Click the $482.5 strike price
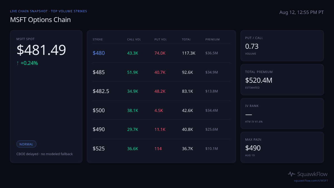334x188 pixels. (101, 91)
